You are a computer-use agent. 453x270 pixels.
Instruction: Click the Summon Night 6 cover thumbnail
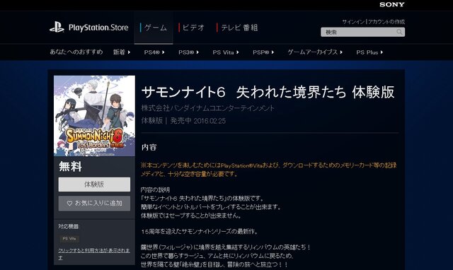point(94,116)
